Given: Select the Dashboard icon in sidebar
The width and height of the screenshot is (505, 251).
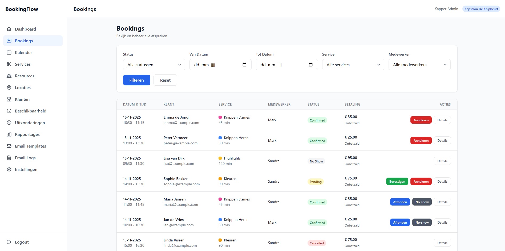Looking at the screenshot, I should (9, 29).
